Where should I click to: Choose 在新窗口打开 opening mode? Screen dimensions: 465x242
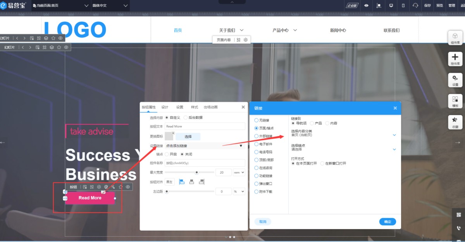tap(333, 163)
